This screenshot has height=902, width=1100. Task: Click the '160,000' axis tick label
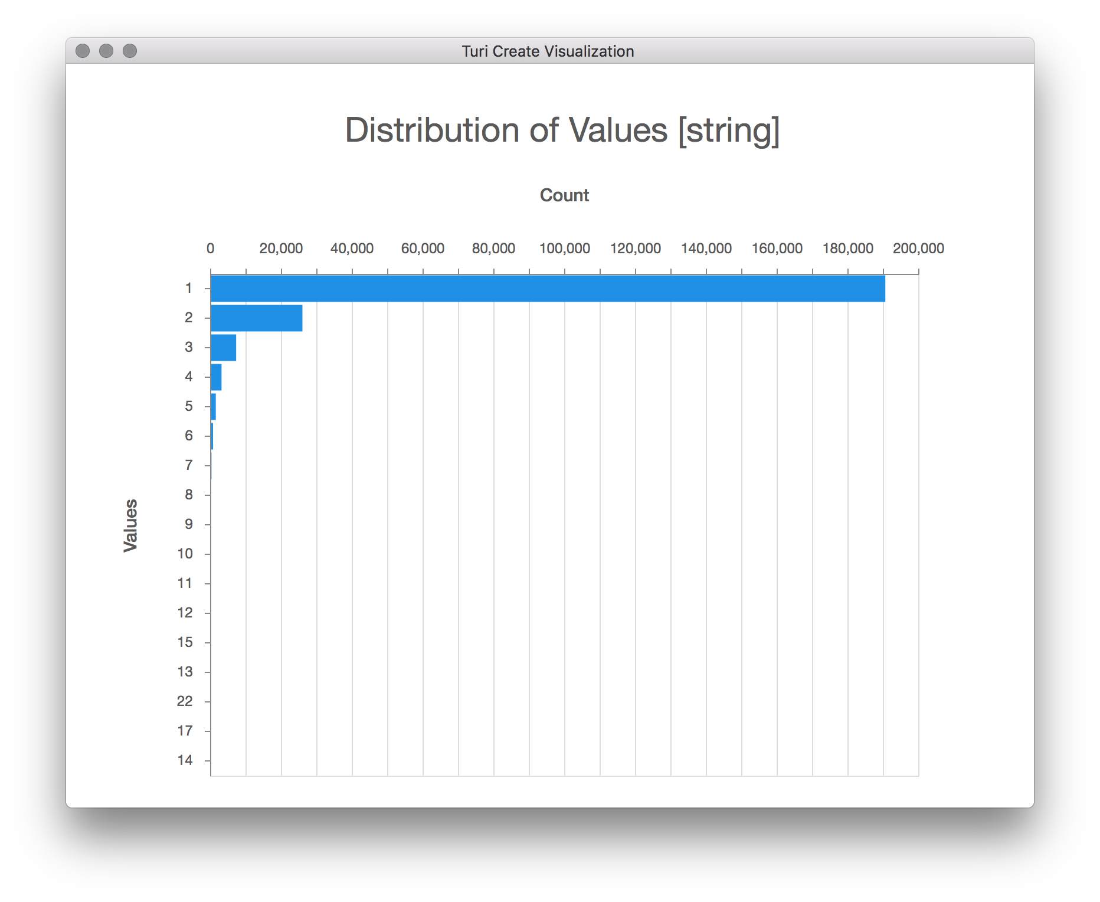777,249
